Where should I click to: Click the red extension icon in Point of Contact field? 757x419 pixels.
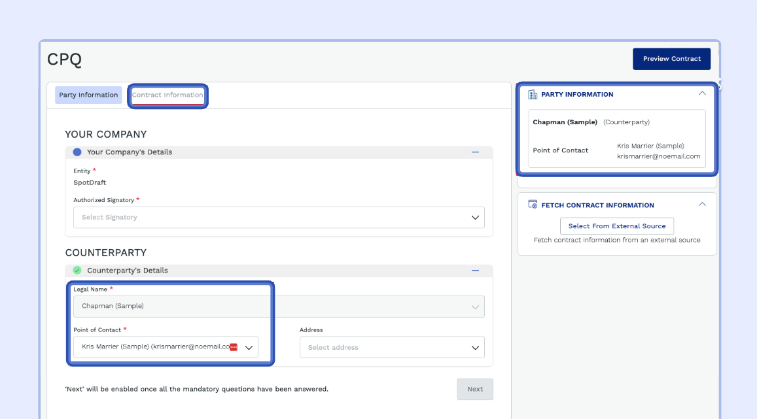pos(234,348)
